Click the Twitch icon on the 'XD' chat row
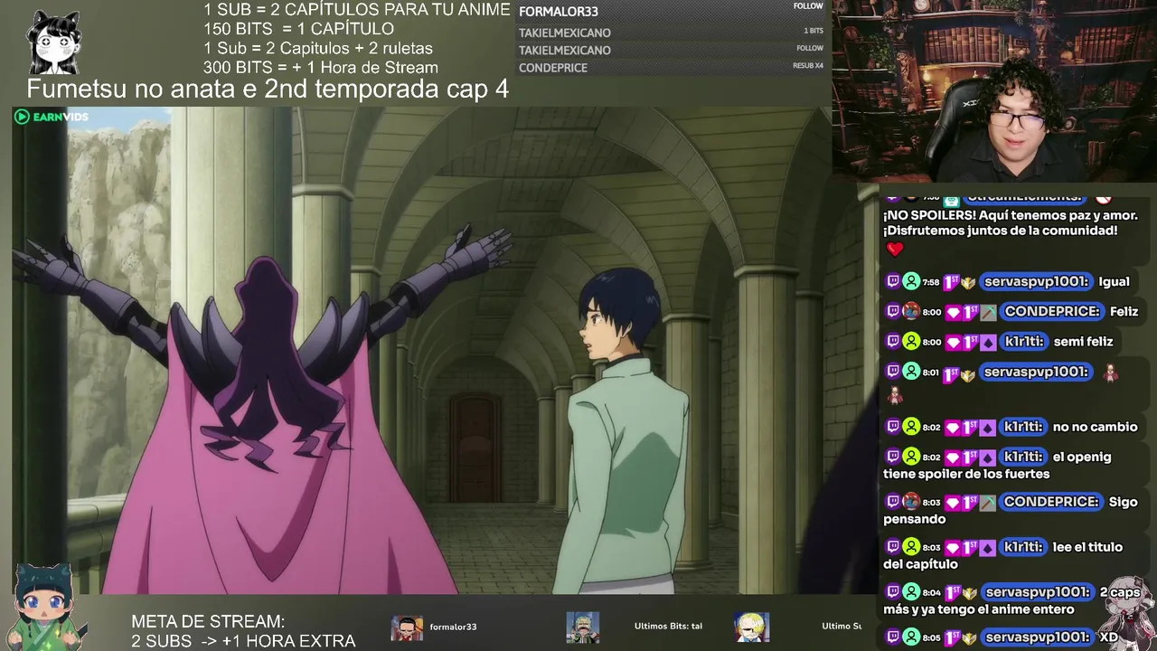Screen dimensions: 1157x651 892,637
